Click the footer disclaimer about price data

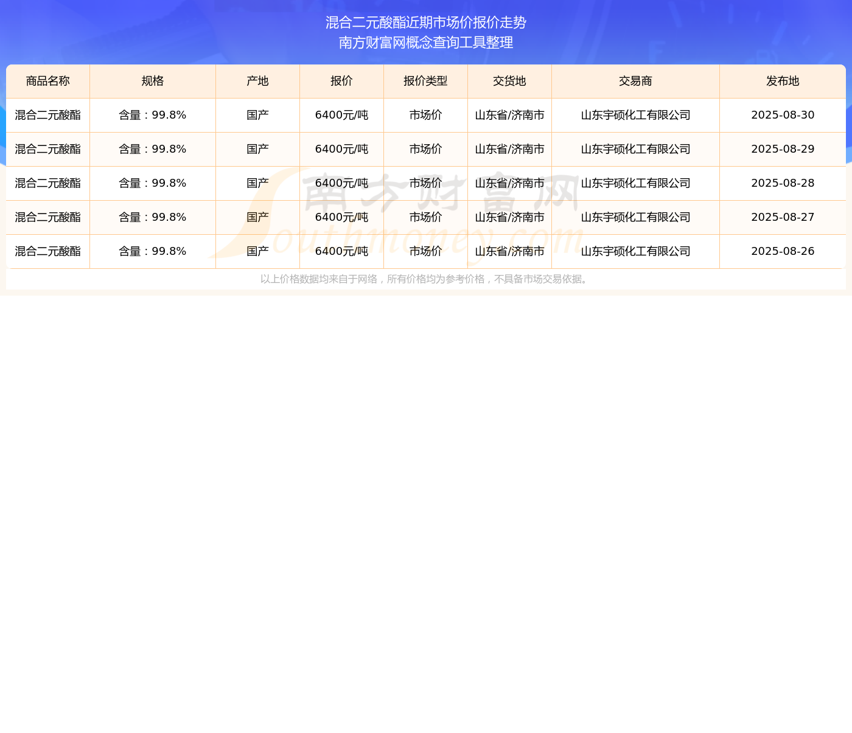[x=425, y=279]
